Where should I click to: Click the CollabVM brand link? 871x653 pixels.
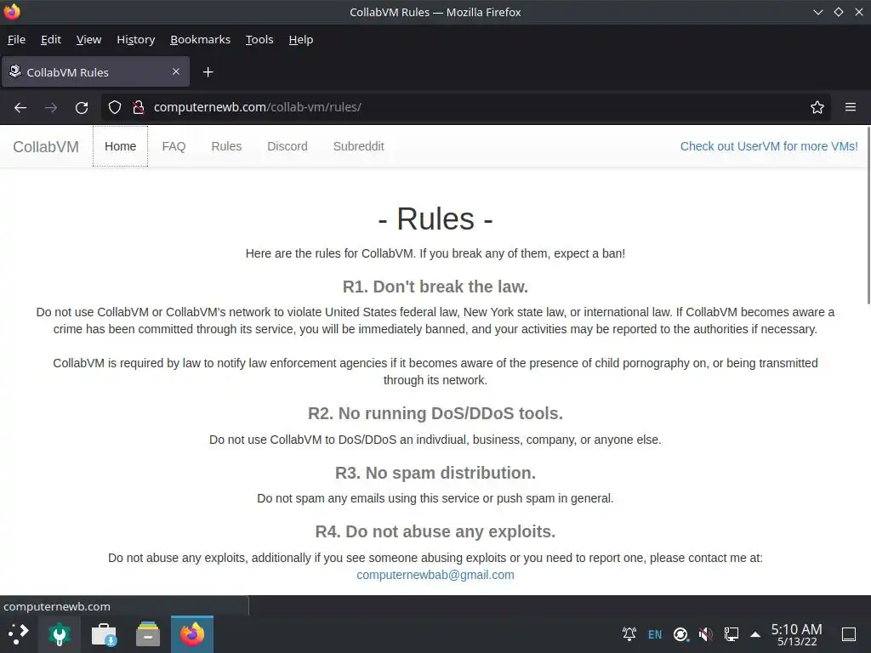point(46,146)
